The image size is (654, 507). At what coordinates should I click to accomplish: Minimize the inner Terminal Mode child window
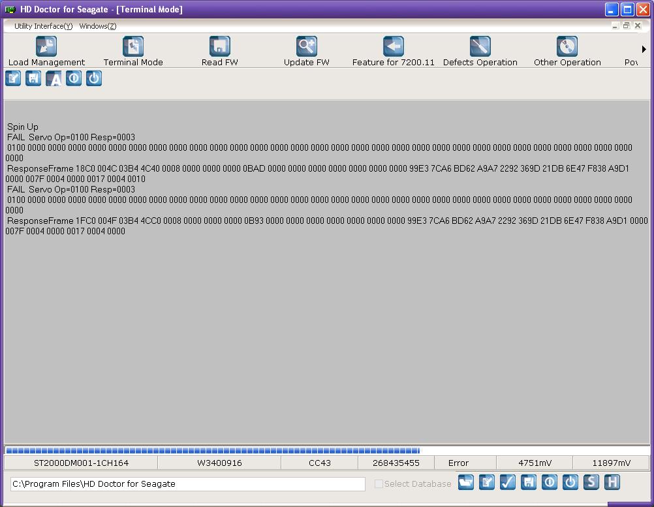(x=615, y=25)
